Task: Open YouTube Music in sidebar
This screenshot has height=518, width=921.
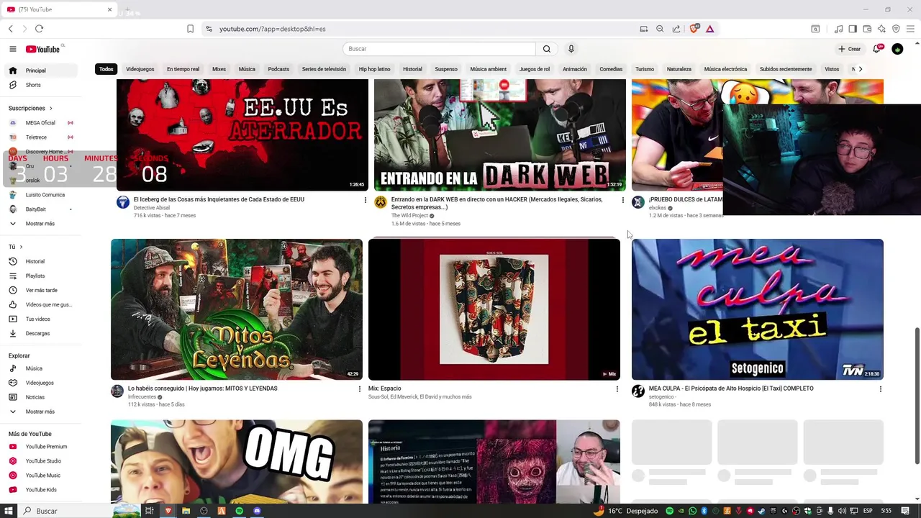Action: point(42,476)
